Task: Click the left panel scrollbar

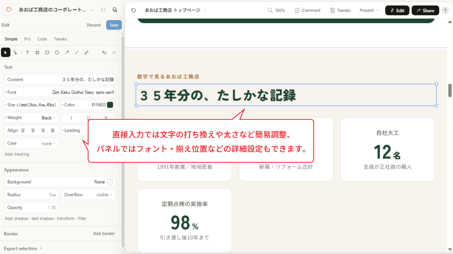Action: 123,141
